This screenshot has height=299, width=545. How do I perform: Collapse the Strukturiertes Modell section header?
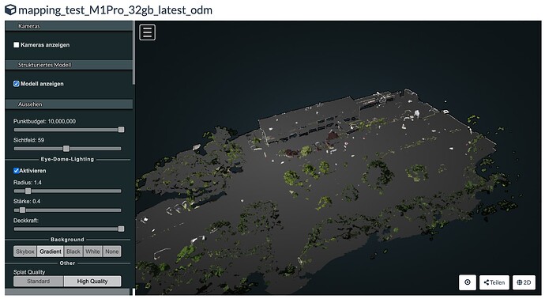(x=69, y=65)
